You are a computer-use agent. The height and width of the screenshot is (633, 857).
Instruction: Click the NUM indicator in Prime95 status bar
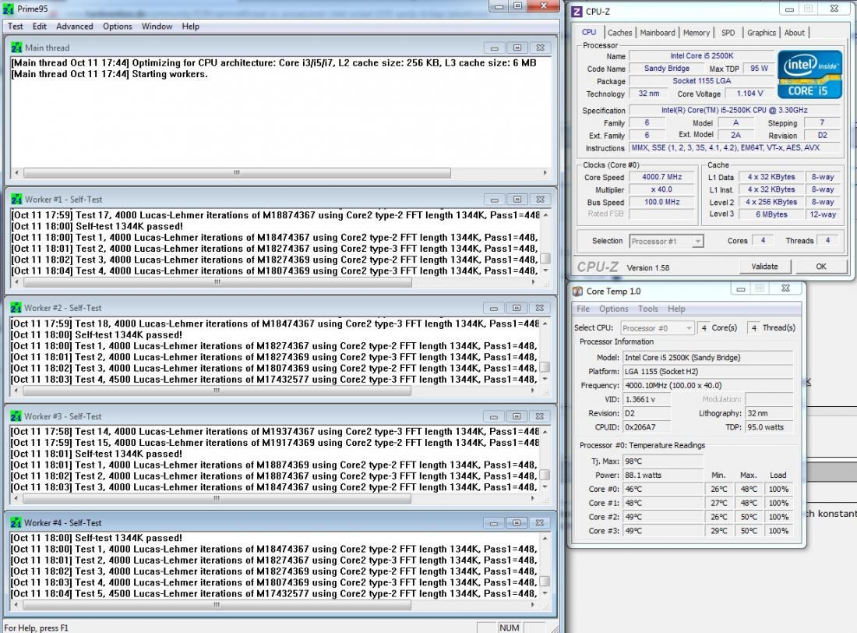509,628
